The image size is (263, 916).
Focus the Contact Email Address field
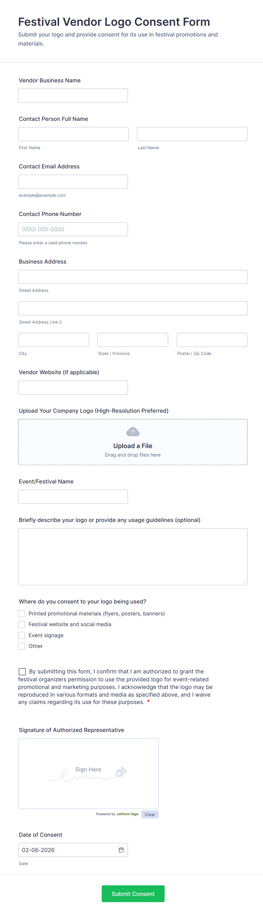(x=73, y=182)
